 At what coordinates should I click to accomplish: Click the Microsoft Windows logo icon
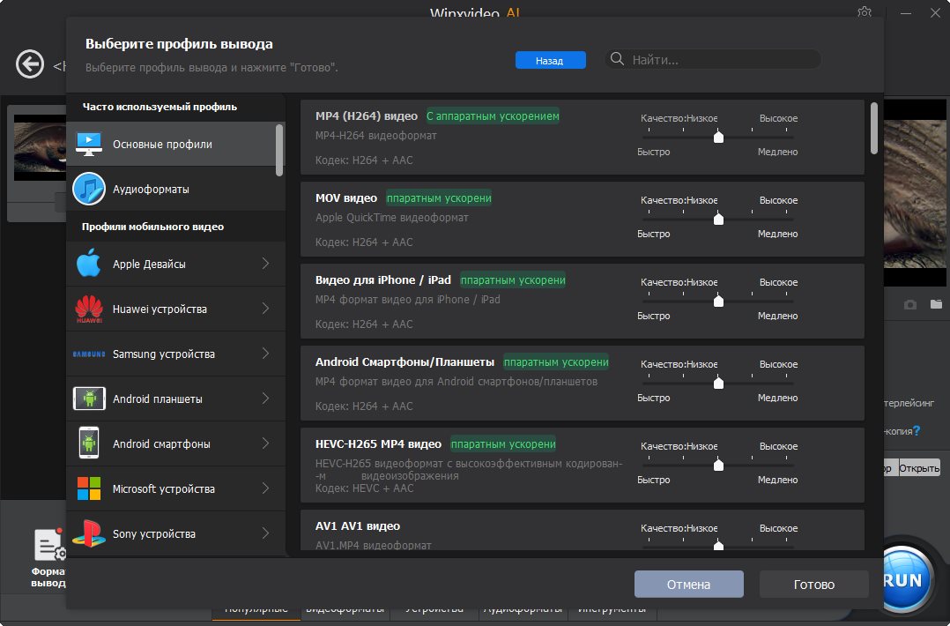[89, 488]
